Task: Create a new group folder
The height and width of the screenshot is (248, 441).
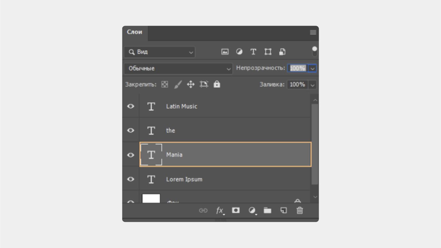Action: pos(268,210)
